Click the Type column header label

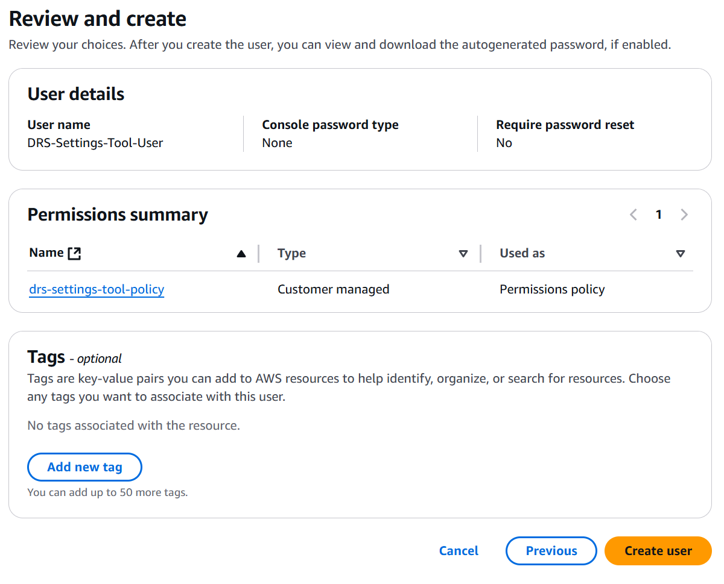tap(291, 254)
